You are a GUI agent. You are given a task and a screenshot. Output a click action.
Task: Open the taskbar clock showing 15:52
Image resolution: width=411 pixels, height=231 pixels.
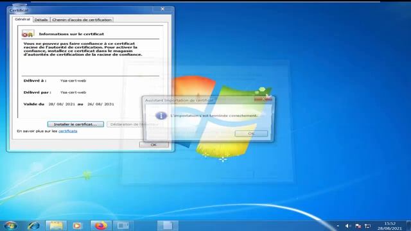tap(390, 226)
